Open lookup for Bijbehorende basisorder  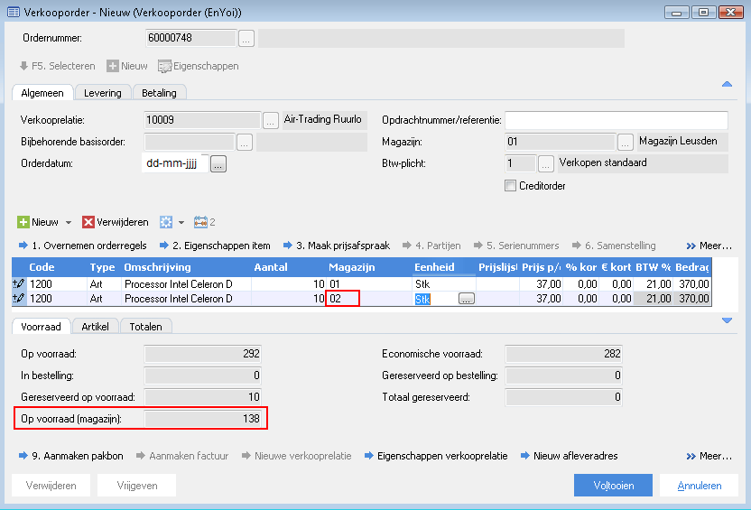click(x=245, y=143)
